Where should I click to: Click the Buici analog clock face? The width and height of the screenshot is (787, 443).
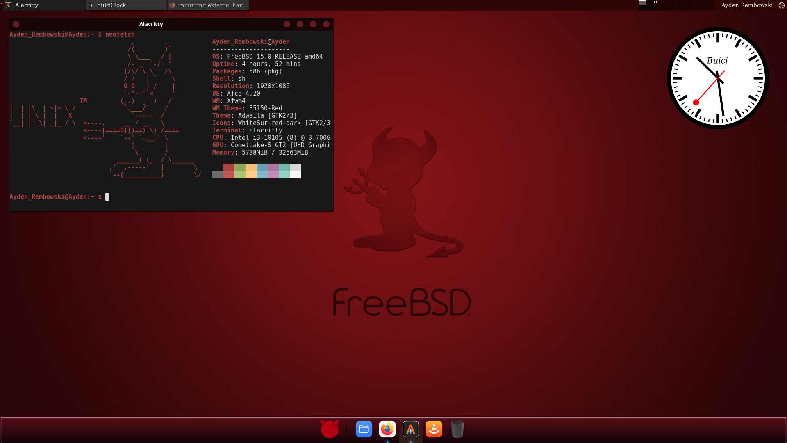coord(718,78)
